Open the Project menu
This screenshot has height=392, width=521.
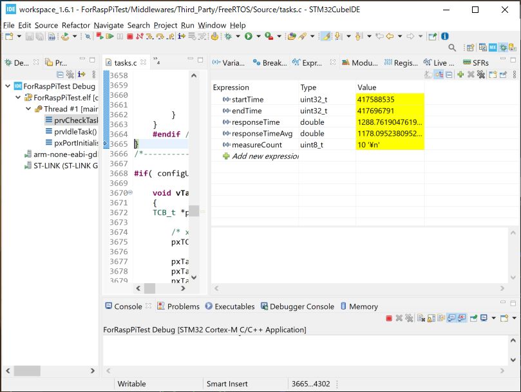pos(166,25)
